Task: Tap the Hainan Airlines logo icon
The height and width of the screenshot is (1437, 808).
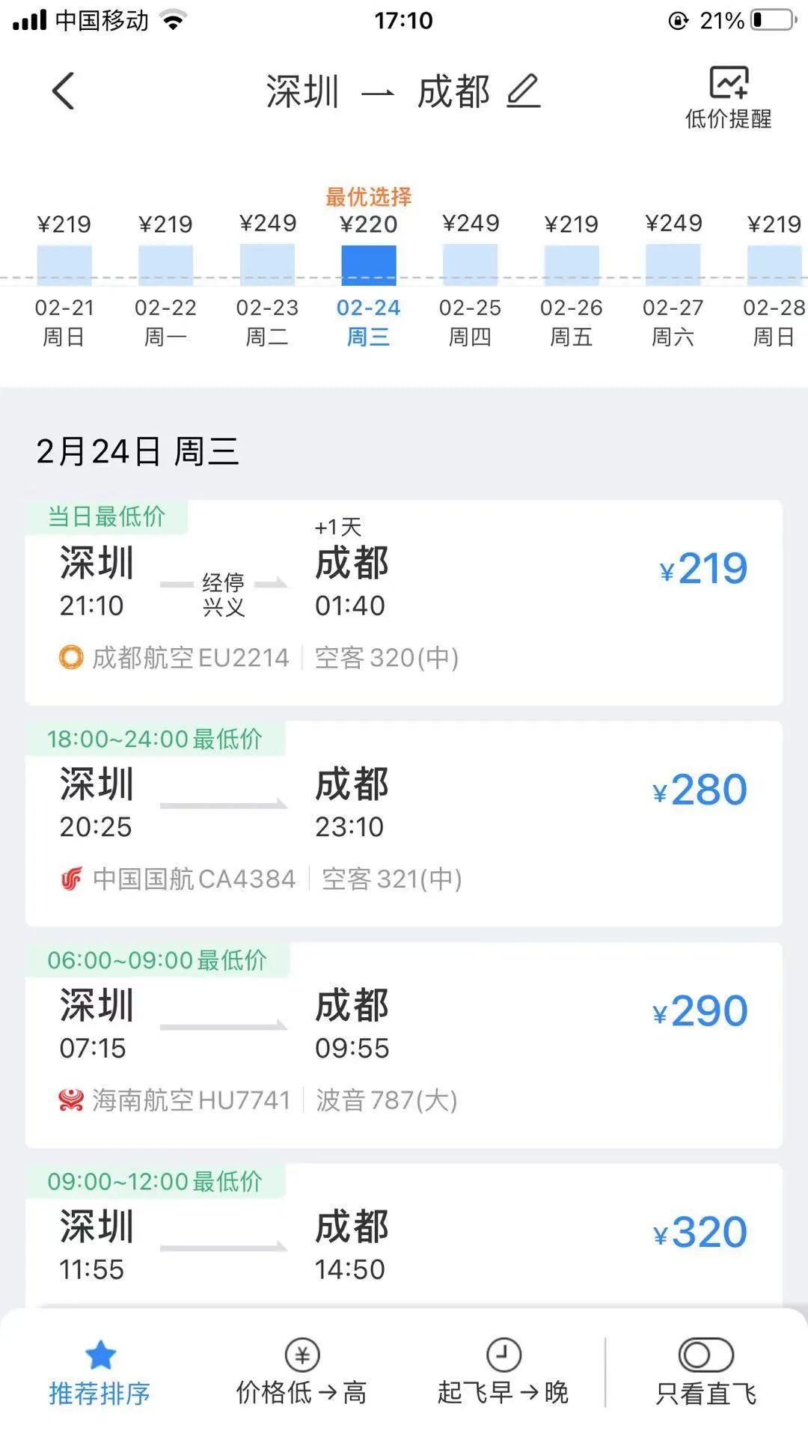Action: tap(71, 1100)
